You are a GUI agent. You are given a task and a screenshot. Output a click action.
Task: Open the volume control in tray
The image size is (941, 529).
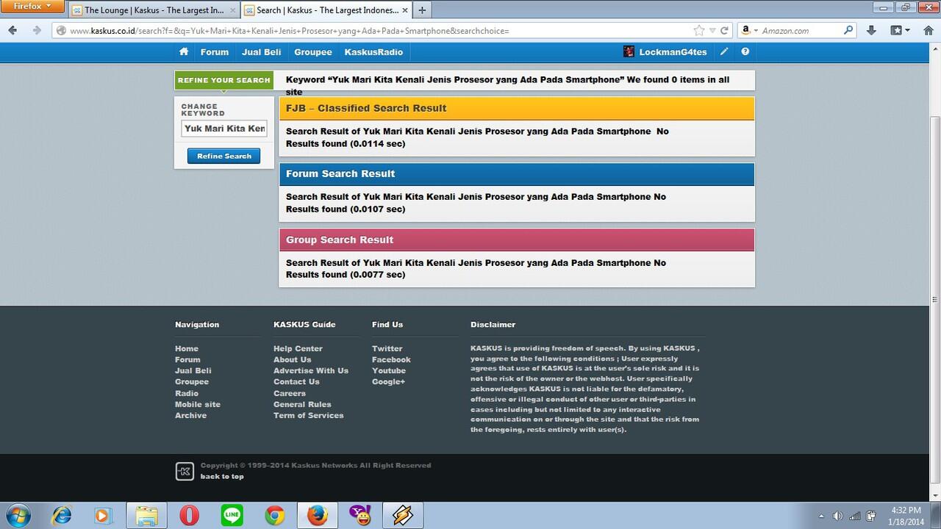pyautogui.click(x=837, y=516)
